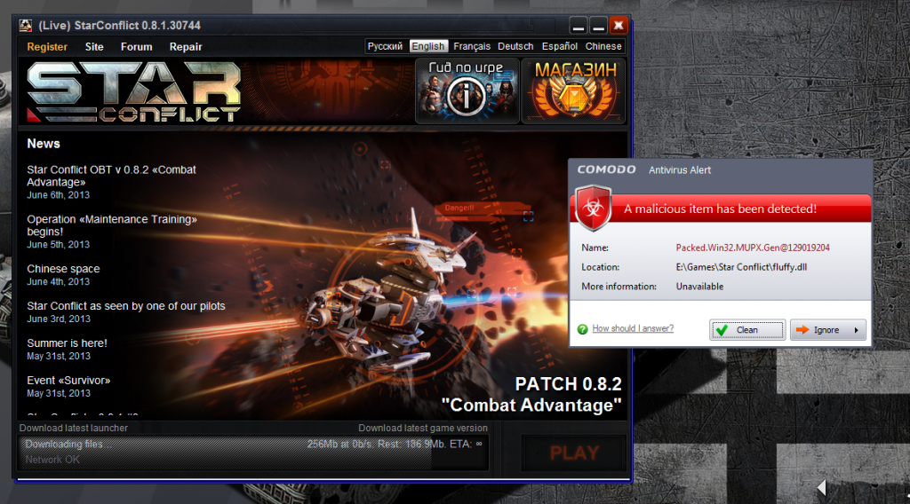This screenshot has width=910, height=504.
Task: Open the 'Summer is here!' news item
Action: coord(67,343)
